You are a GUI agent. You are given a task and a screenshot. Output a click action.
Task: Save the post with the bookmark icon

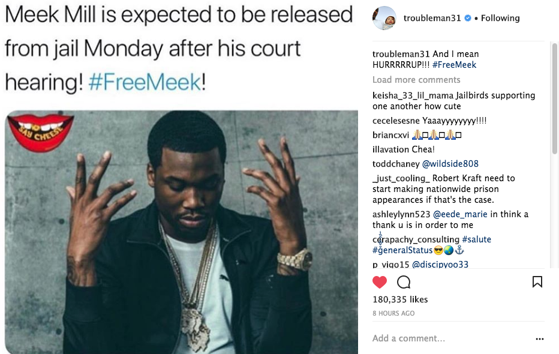(537, 281)
